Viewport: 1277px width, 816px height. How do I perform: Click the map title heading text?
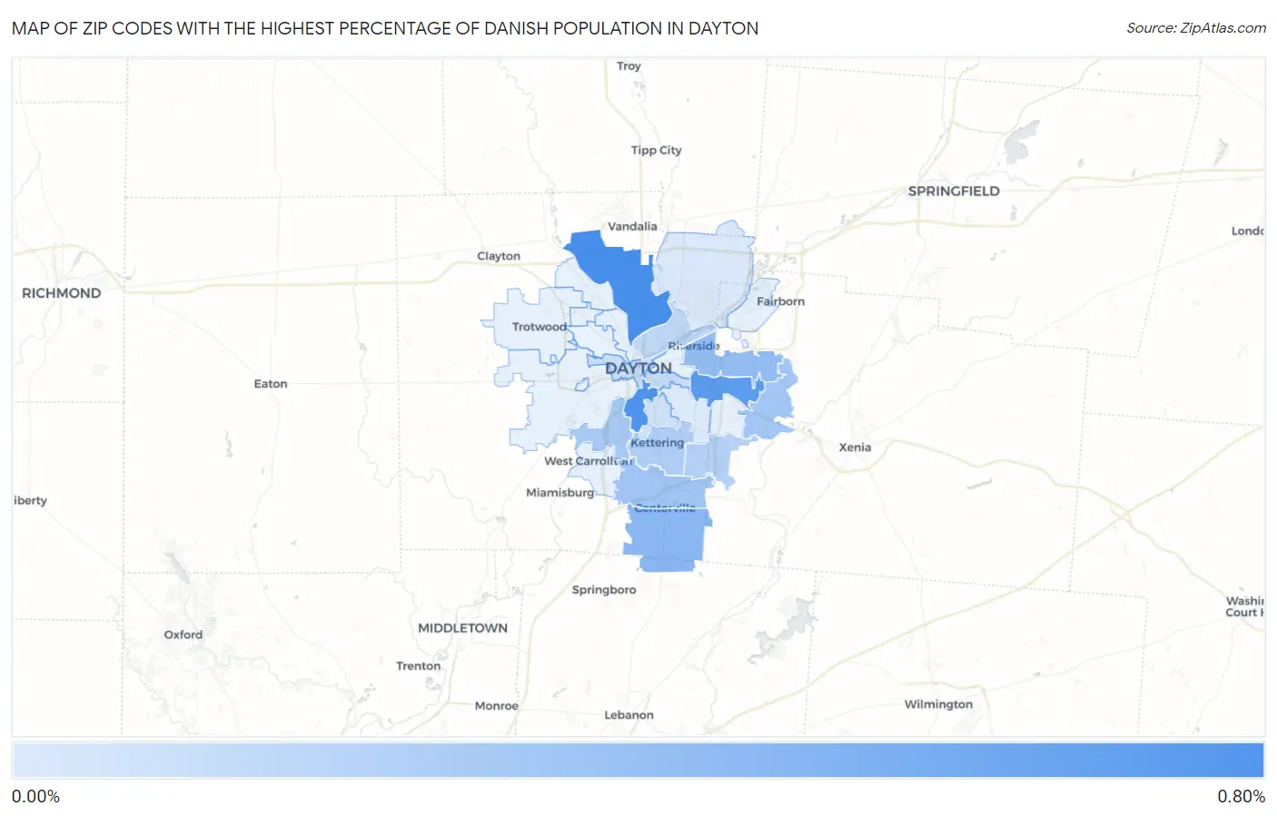coord(385,28)
